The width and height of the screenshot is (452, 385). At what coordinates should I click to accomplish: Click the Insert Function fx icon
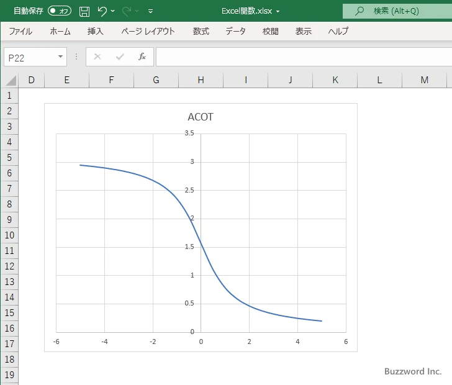142,57
